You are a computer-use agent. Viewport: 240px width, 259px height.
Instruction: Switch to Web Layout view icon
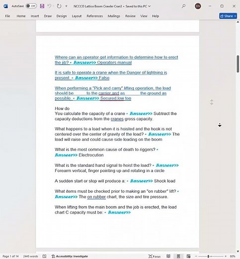188,256
